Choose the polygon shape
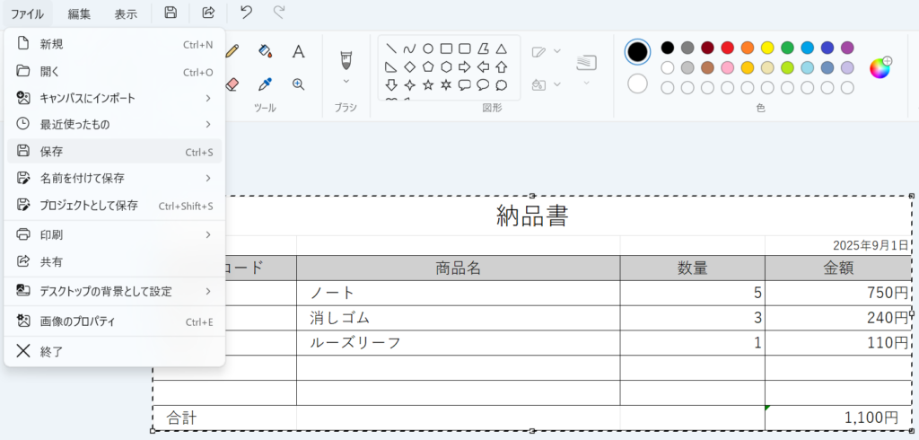Viewport: 919px width, 440px height. click(x=483, y=48)
